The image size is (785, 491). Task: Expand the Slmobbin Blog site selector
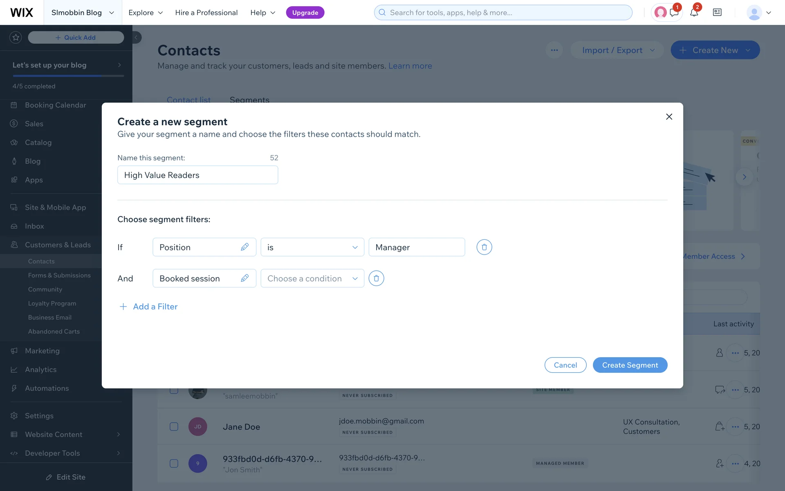point(83,12)
